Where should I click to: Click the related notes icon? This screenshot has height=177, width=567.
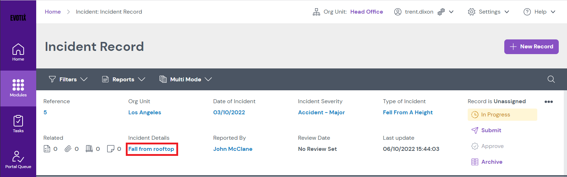coord(111,149)
